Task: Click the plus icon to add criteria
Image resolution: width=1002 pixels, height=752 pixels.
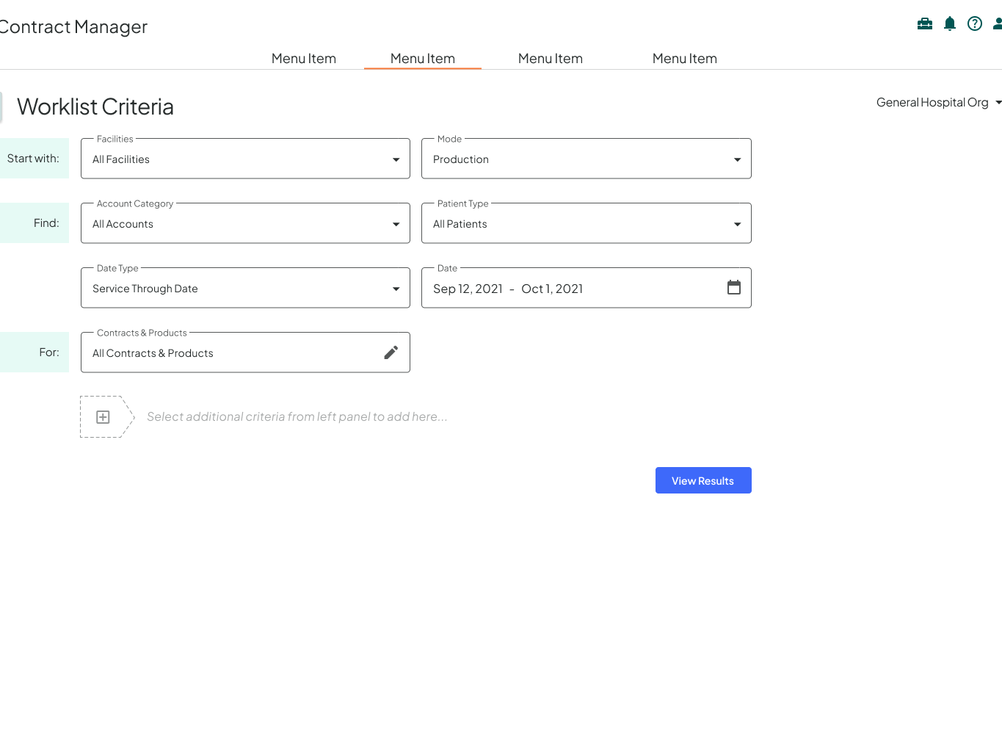Action: [x=104, y=417]
